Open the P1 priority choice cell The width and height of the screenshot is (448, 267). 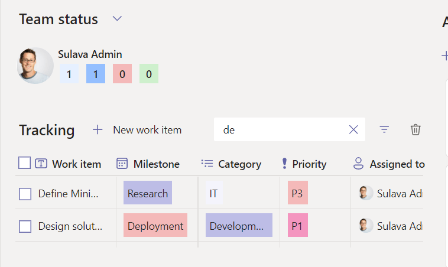[x=298, y=226]
